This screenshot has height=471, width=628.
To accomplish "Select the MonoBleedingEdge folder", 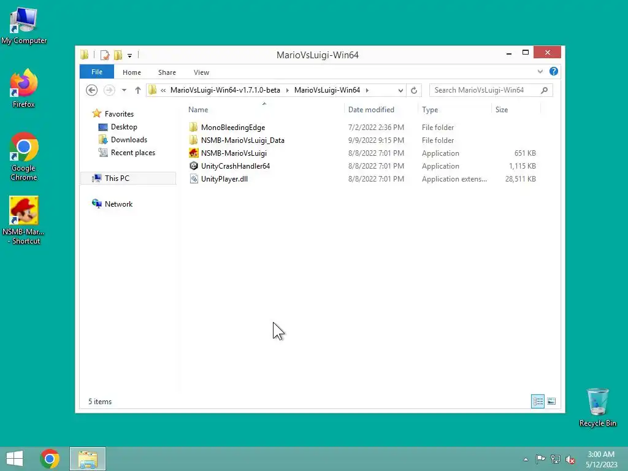I will point(232,128).
